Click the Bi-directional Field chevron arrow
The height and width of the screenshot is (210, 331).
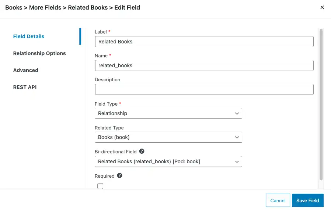click(x=237, y=162)
